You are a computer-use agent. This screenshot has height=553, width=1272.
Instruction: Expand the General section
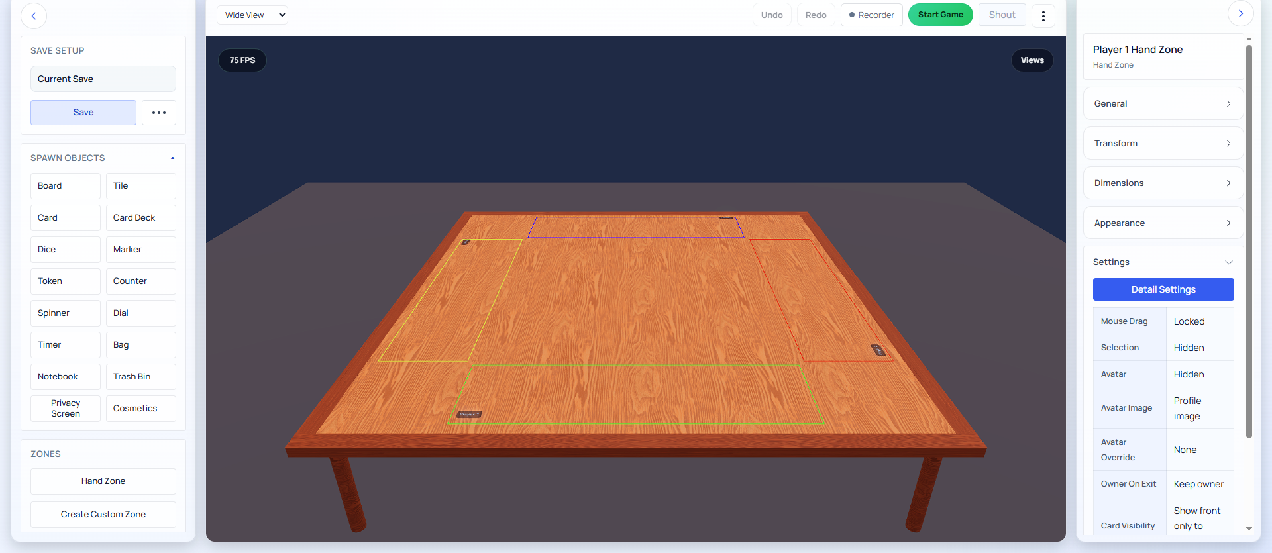point(1163,104)
